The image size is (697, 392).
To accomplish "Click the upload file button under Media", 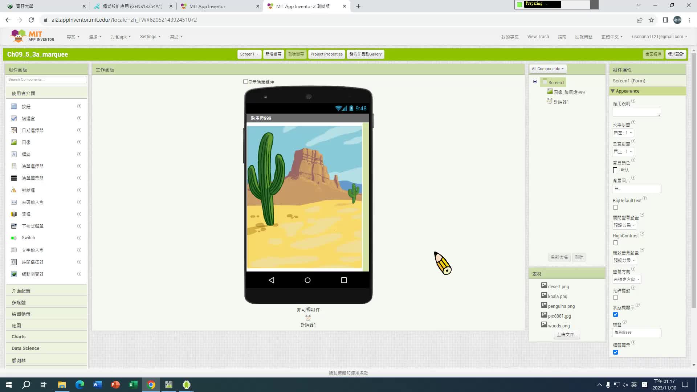I will tap(567, 335).
